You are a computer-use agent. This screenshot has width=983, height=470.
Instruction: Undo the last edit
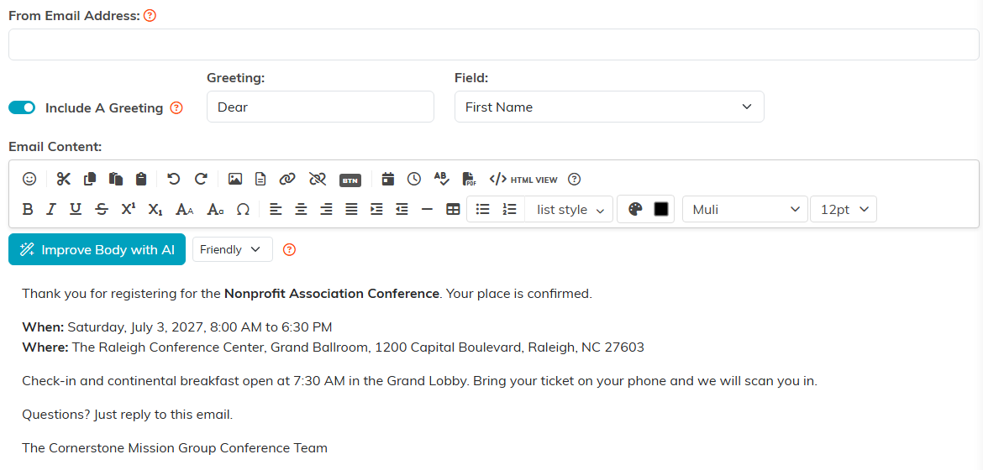[174, 180]
